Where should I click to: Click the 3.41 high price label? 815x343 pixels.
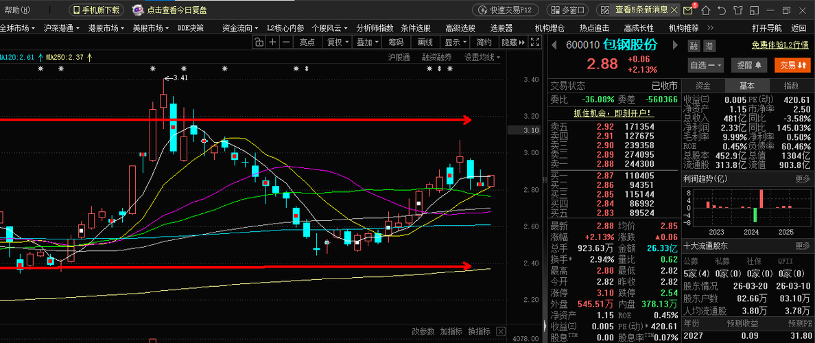[x=180, y=78]
